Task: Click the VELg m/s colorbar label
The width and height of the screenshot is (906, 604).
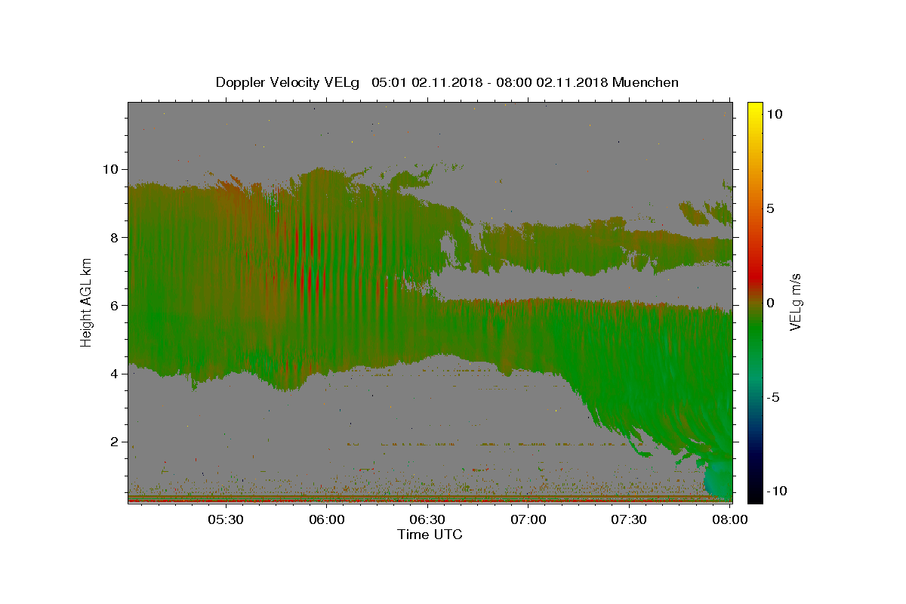Action: point(796,302)
